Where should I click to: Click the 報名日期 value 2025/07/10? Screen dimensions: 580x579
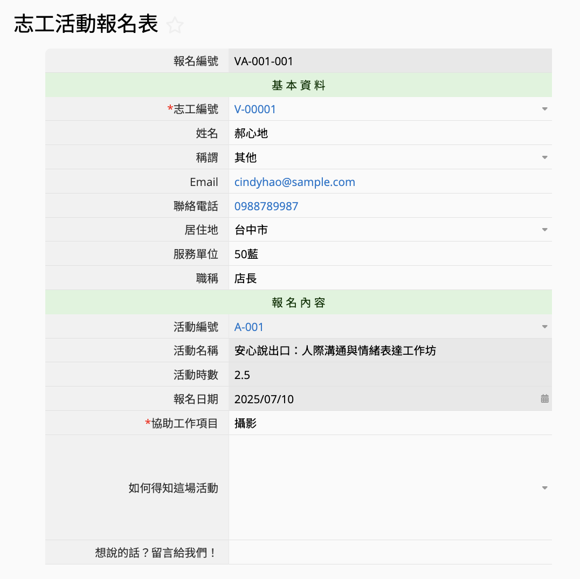(x=264, y=399)
